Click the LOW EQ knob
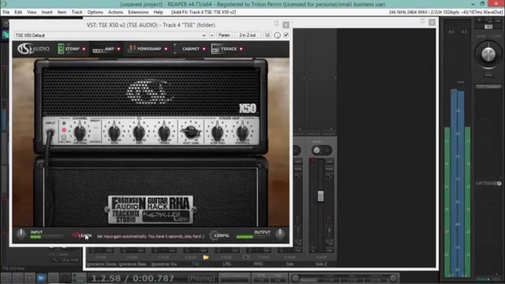This screenshot has height=284, width=505. 114,132
